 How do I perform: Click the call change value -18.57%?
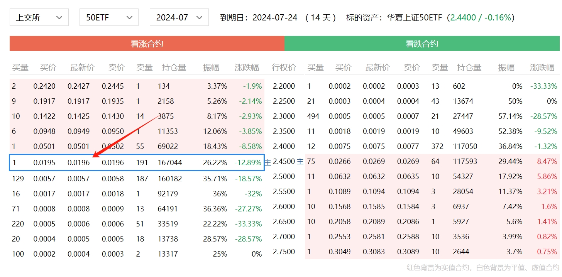pos(248,179)
